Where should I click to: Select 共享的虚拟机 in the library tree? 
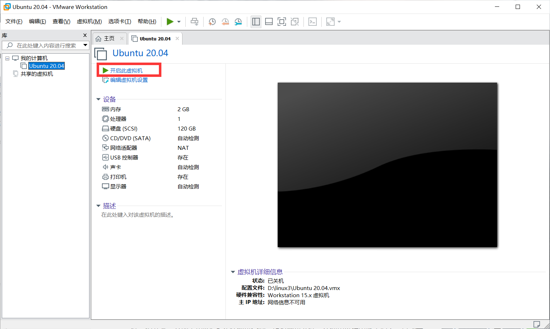tap(37, 74)
